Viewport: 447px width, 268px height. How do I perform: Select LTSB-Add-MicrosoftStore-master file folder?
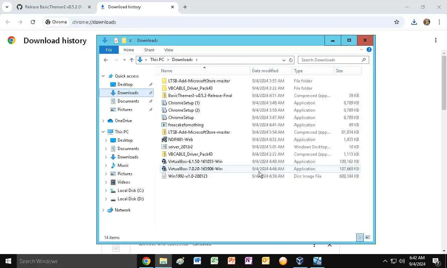[260, 81]
